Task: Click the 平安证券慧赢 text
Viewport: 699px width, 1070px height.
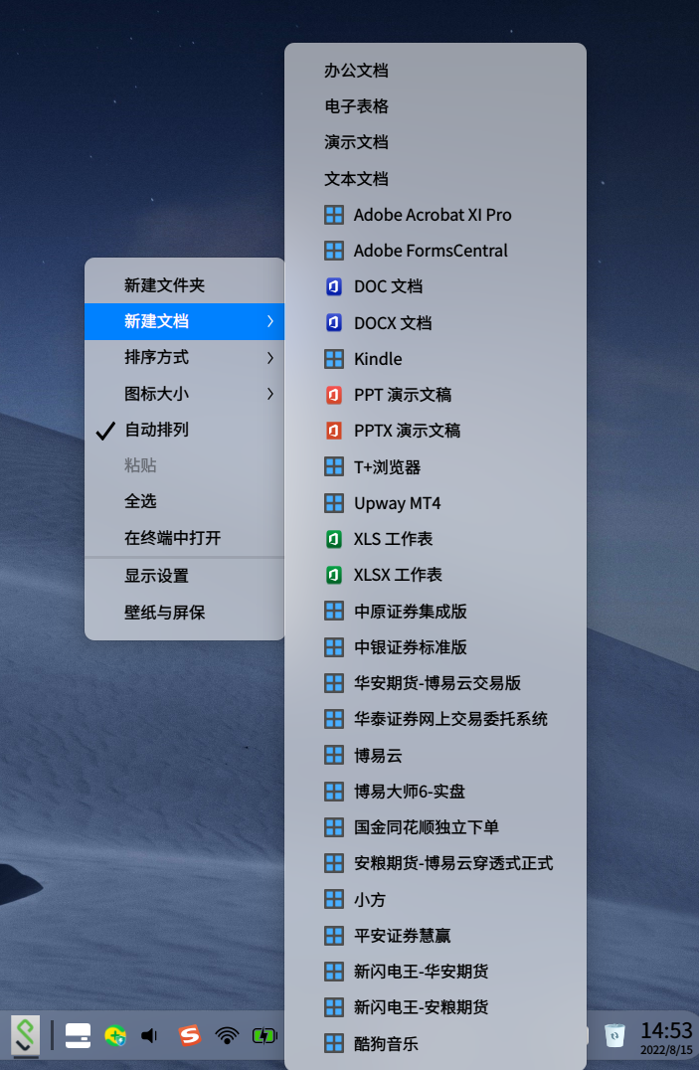Action: point(402,935)
